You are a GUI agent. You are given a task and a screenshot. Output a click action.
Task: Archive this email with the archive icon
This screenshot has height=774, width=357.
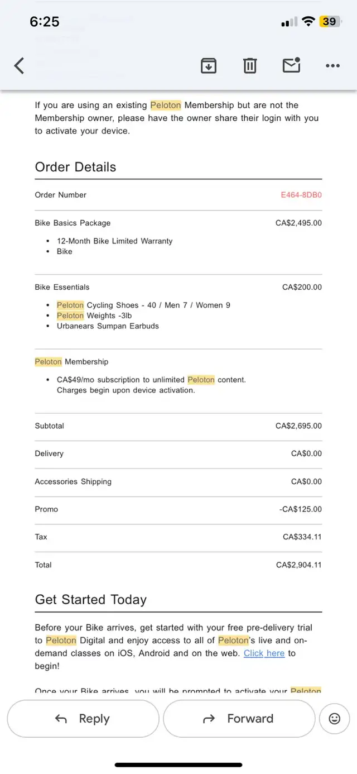pyautogui.click(x=208, y=66)
